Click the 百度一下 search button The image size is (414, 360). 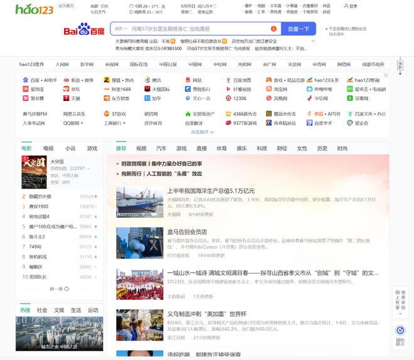click(298, 29)
